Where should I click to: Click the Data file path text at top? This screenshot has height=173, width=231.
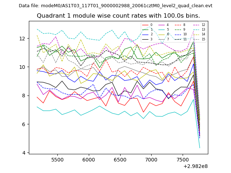click(115, 6)
